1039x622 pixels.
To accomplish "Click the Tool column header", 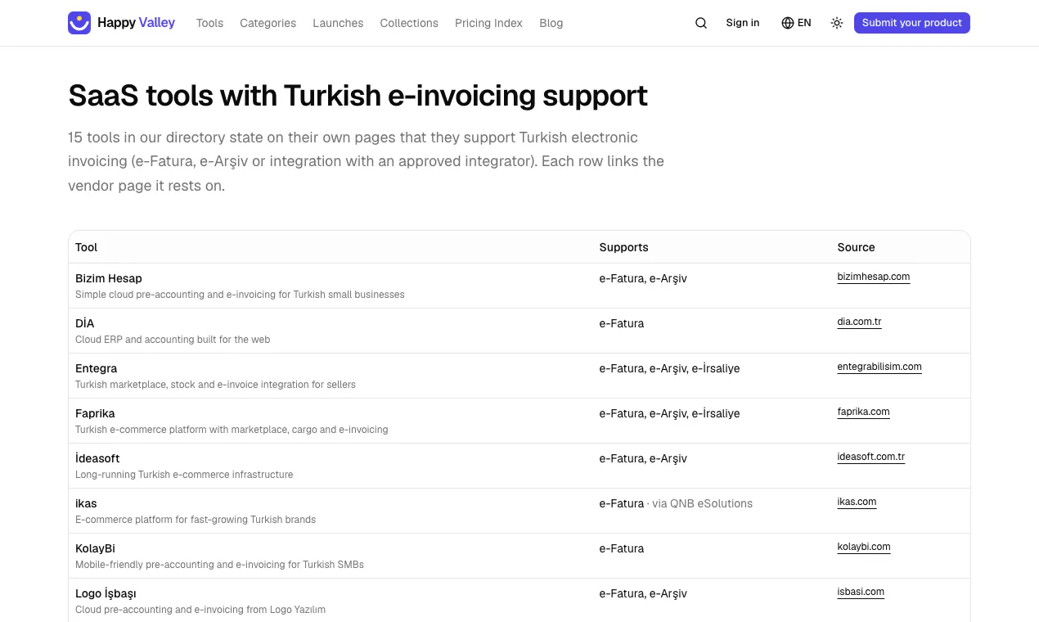I will tap(87, 247).
